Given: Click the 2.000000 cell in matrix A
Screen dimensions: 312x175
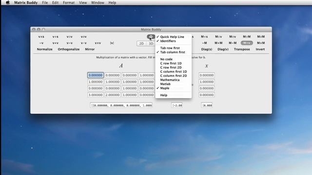Looking at the screenshot, I should pos(113,95).
